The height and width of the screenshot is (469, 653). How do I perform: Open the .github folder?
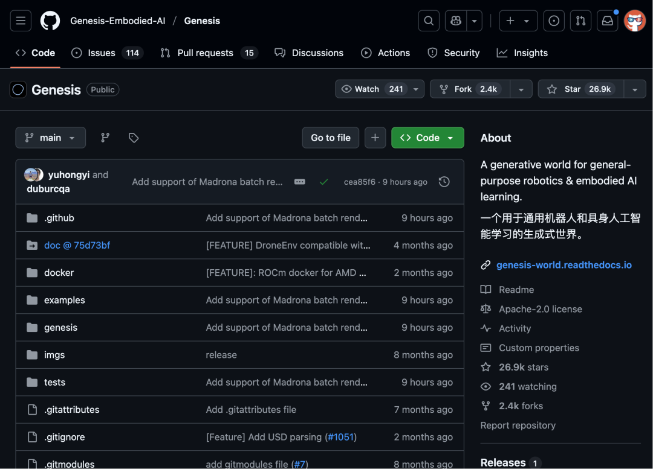pyautogui.click(x=59, y=218)
